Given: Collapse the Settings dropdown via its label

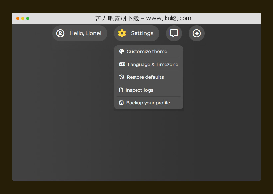Looking at the screenshot, I should click(142, 33).
